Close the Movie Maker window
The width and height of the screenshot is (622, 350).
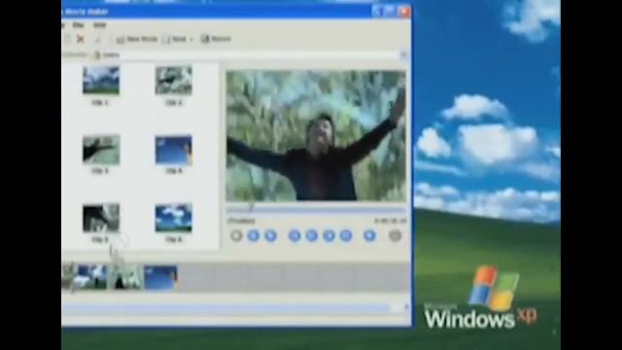pyautogui.click(x=404, y=12)
